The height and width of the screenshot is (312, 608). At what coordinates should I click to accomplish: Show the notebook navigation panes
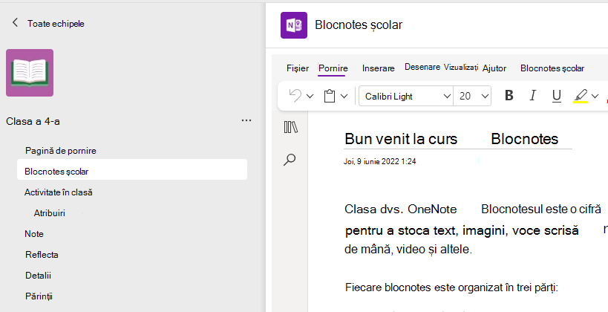[290, 127]
